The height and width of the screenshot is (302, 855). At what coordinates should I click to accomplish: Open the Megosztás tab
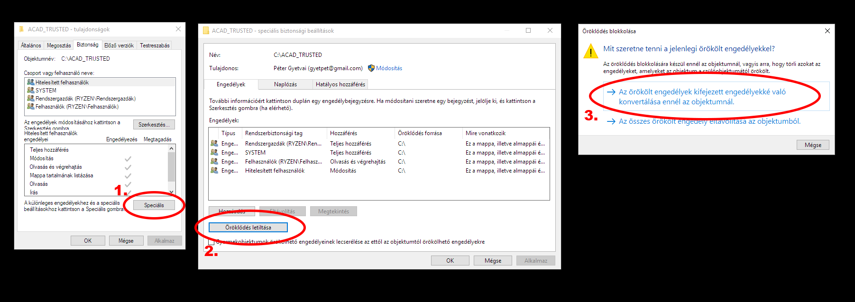coord(59,46)
